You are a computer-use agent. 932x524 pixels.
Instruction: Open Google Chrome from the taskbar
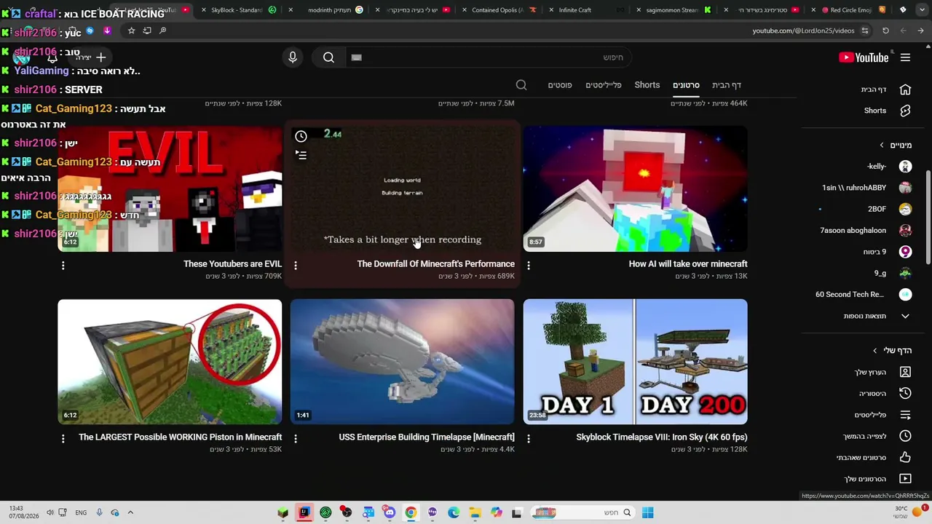tap(411, 513)
